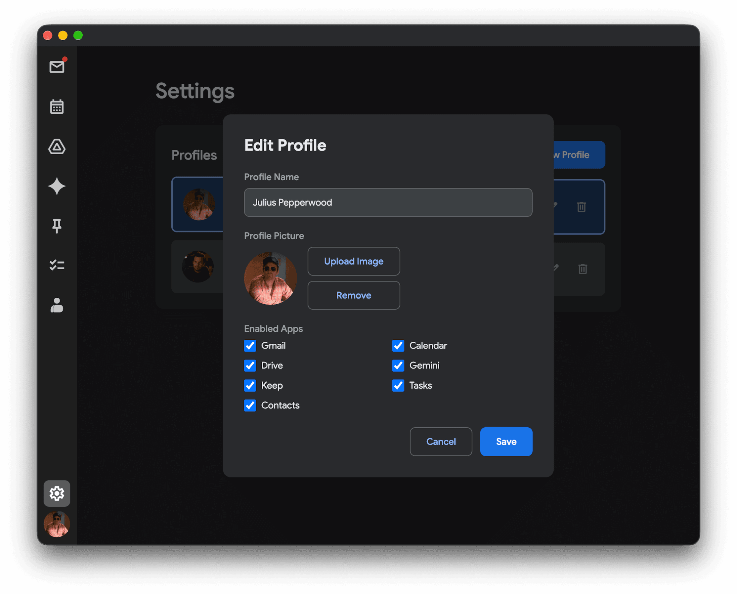Cancel the Edit Profile dialog

coord(441,442)
